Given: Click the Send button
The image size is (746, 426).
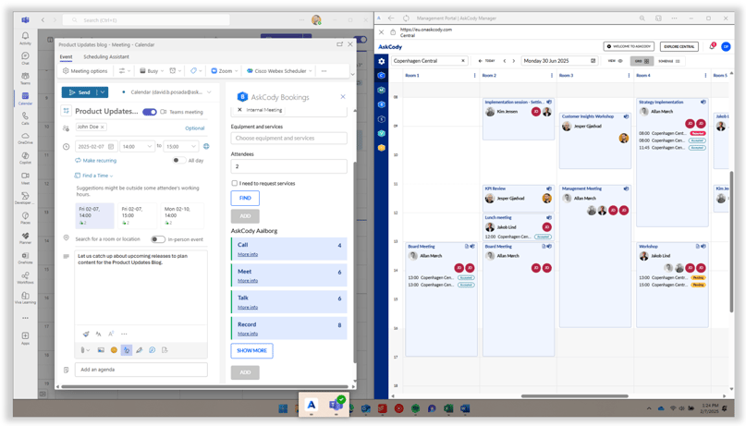Looking at the screenshot, I should (79, 92).
